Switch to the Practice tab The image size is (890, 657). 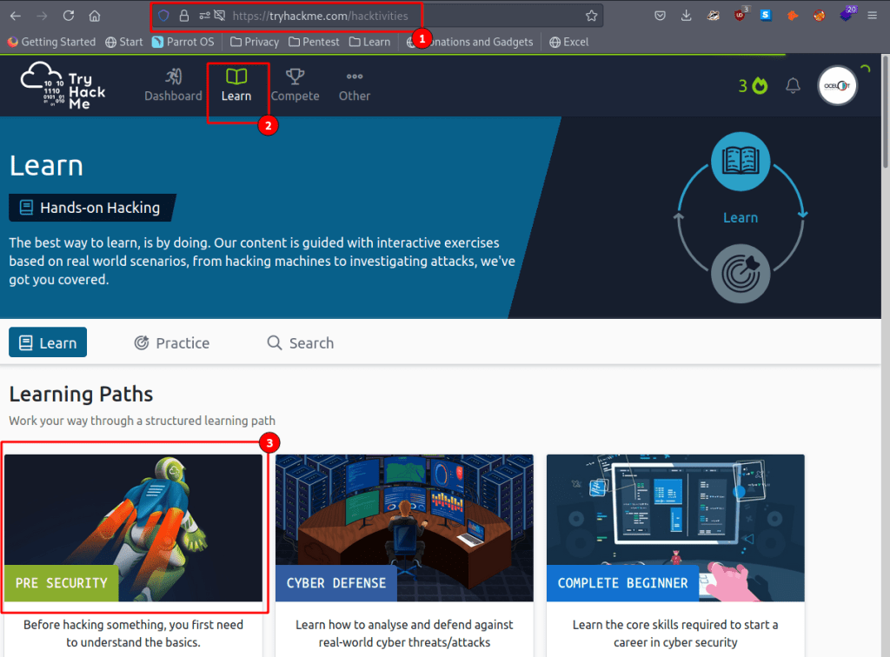click(x=172, y=342)
